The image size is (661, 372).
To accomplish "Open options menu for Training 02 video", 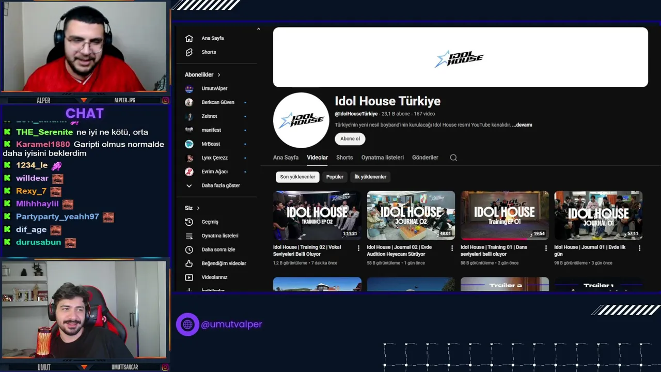I will coord(358,248).
